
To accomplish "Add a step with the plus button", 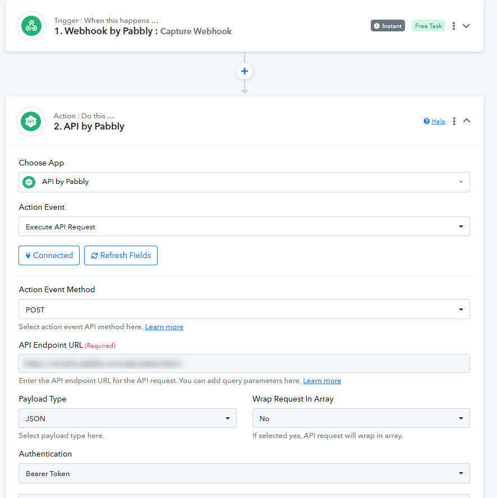I will (x=245, y=71).
